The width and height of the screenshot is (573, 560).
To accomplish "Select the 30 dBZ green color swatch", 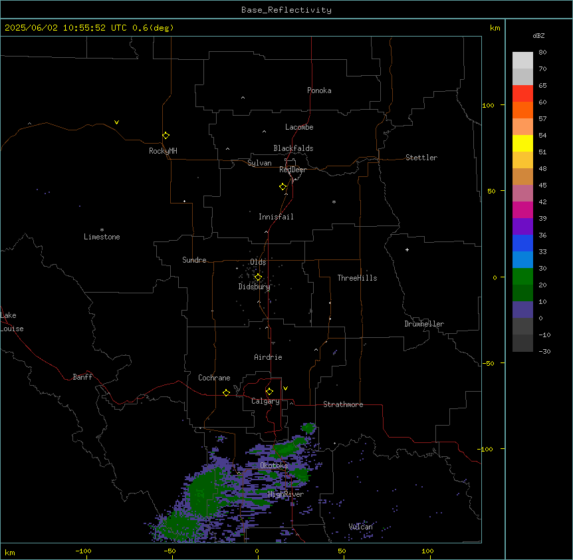I will click(x=522, y=277).
